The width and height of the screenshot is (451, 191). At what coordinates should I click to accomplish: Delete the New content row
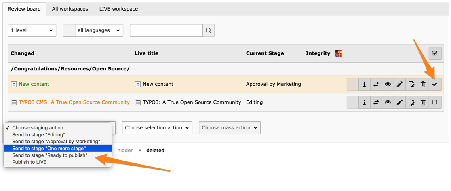(423, 84)
